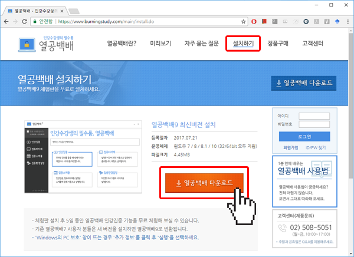Image resolution: width=354 pixels, height=257 pixels.
Task: Click the 열공백배9 최신버전 설치 heading
Action: click(x=183, y=125)
